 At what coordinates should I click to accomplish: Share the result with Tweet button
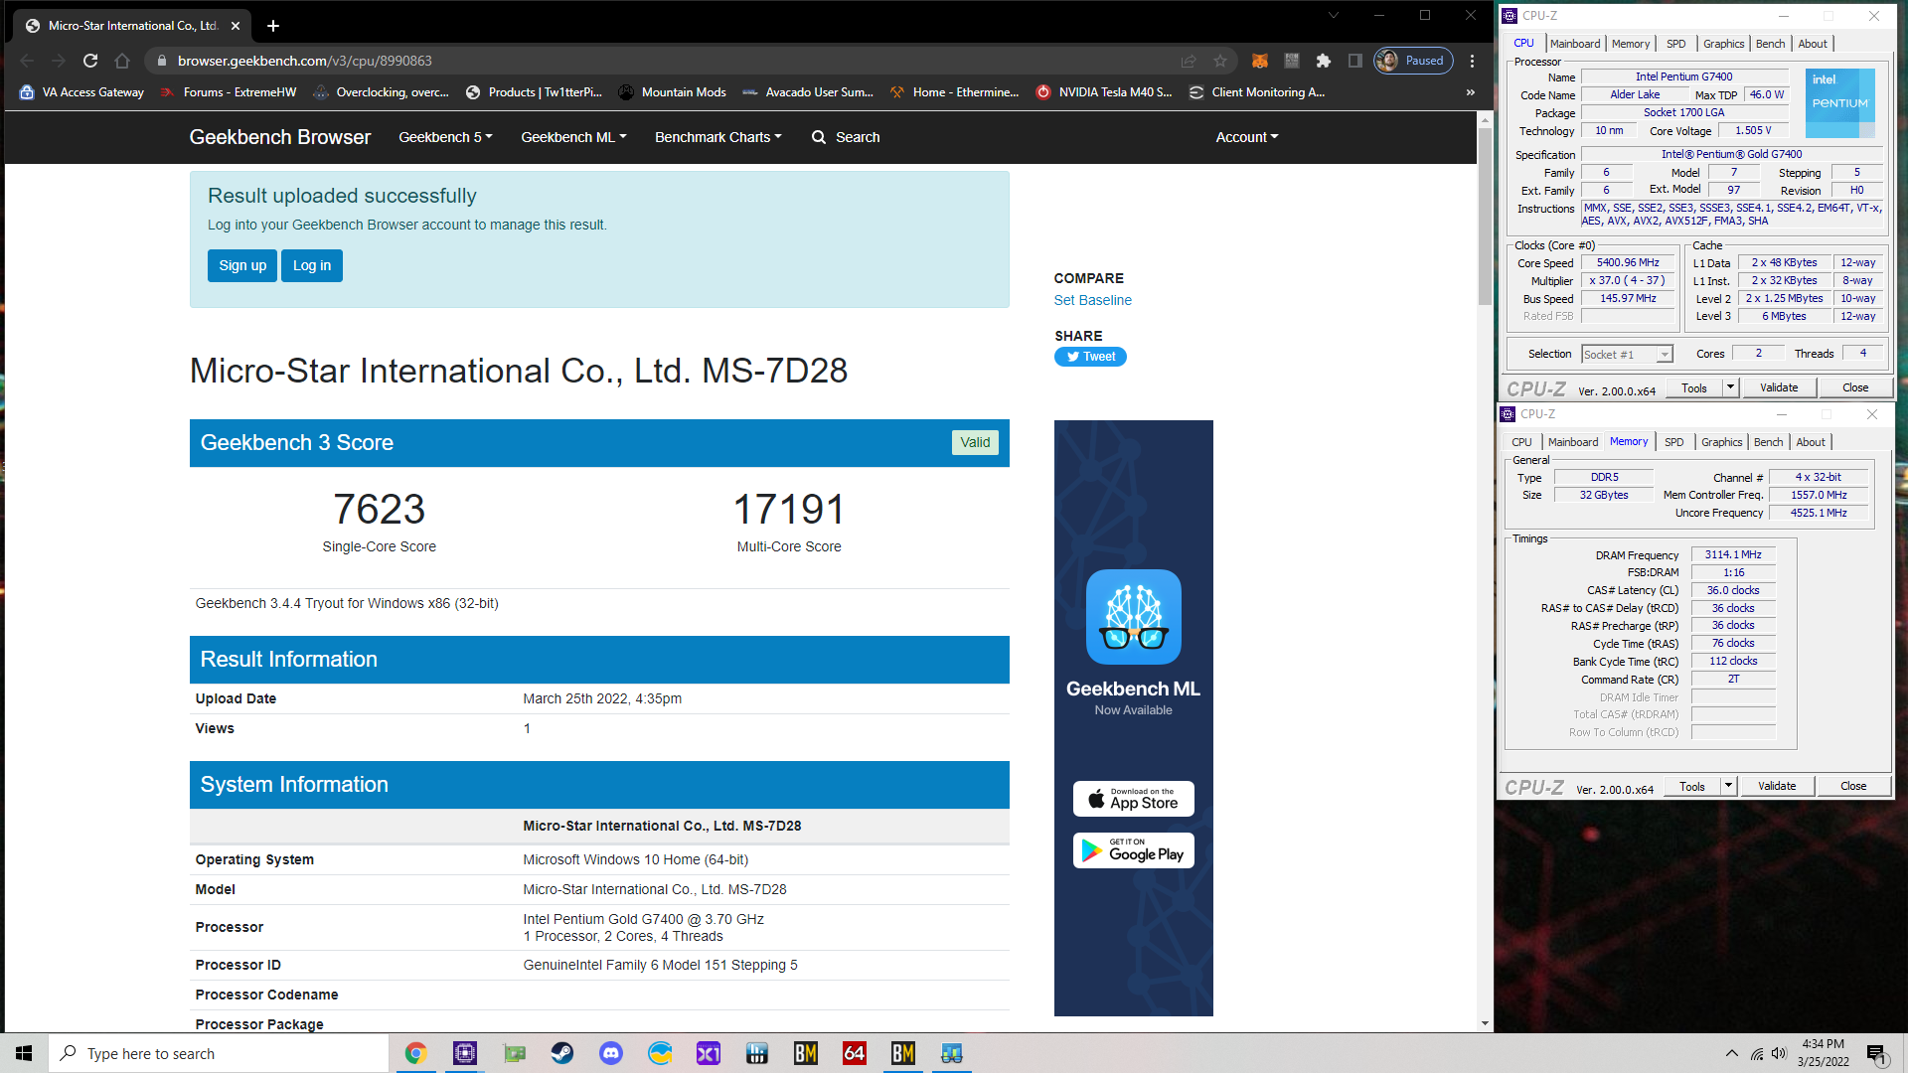pos(1090,357)
